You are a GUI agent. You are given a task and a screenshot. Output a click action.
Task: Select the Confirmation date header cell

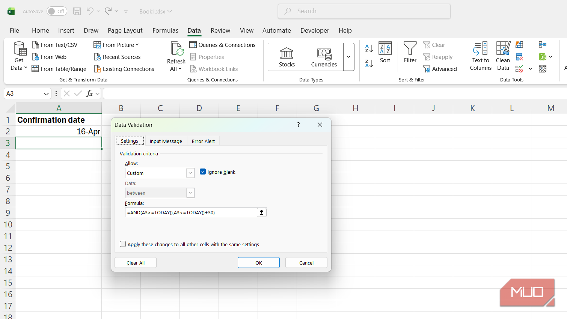59,120
